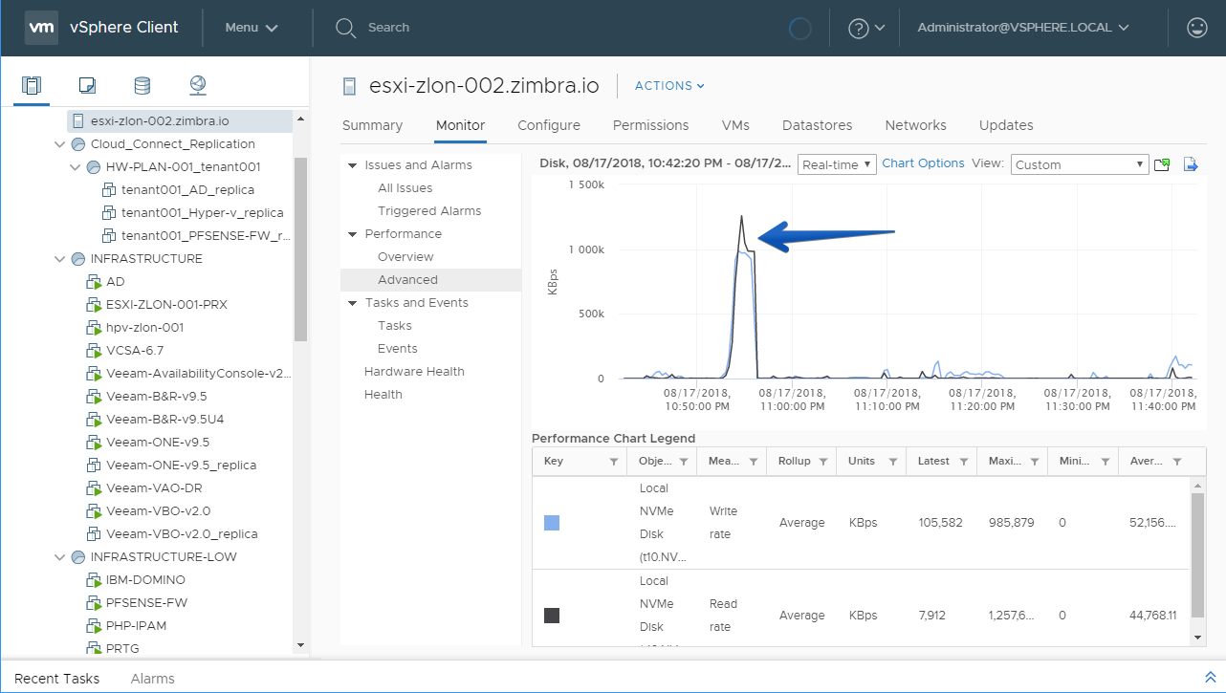Collapse the INFRASTRUCTURE-LOW resource pool node

[61, 557]
